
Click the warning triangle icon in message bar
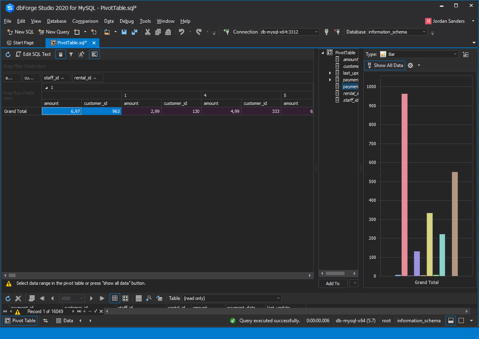(x=9, y=284)
